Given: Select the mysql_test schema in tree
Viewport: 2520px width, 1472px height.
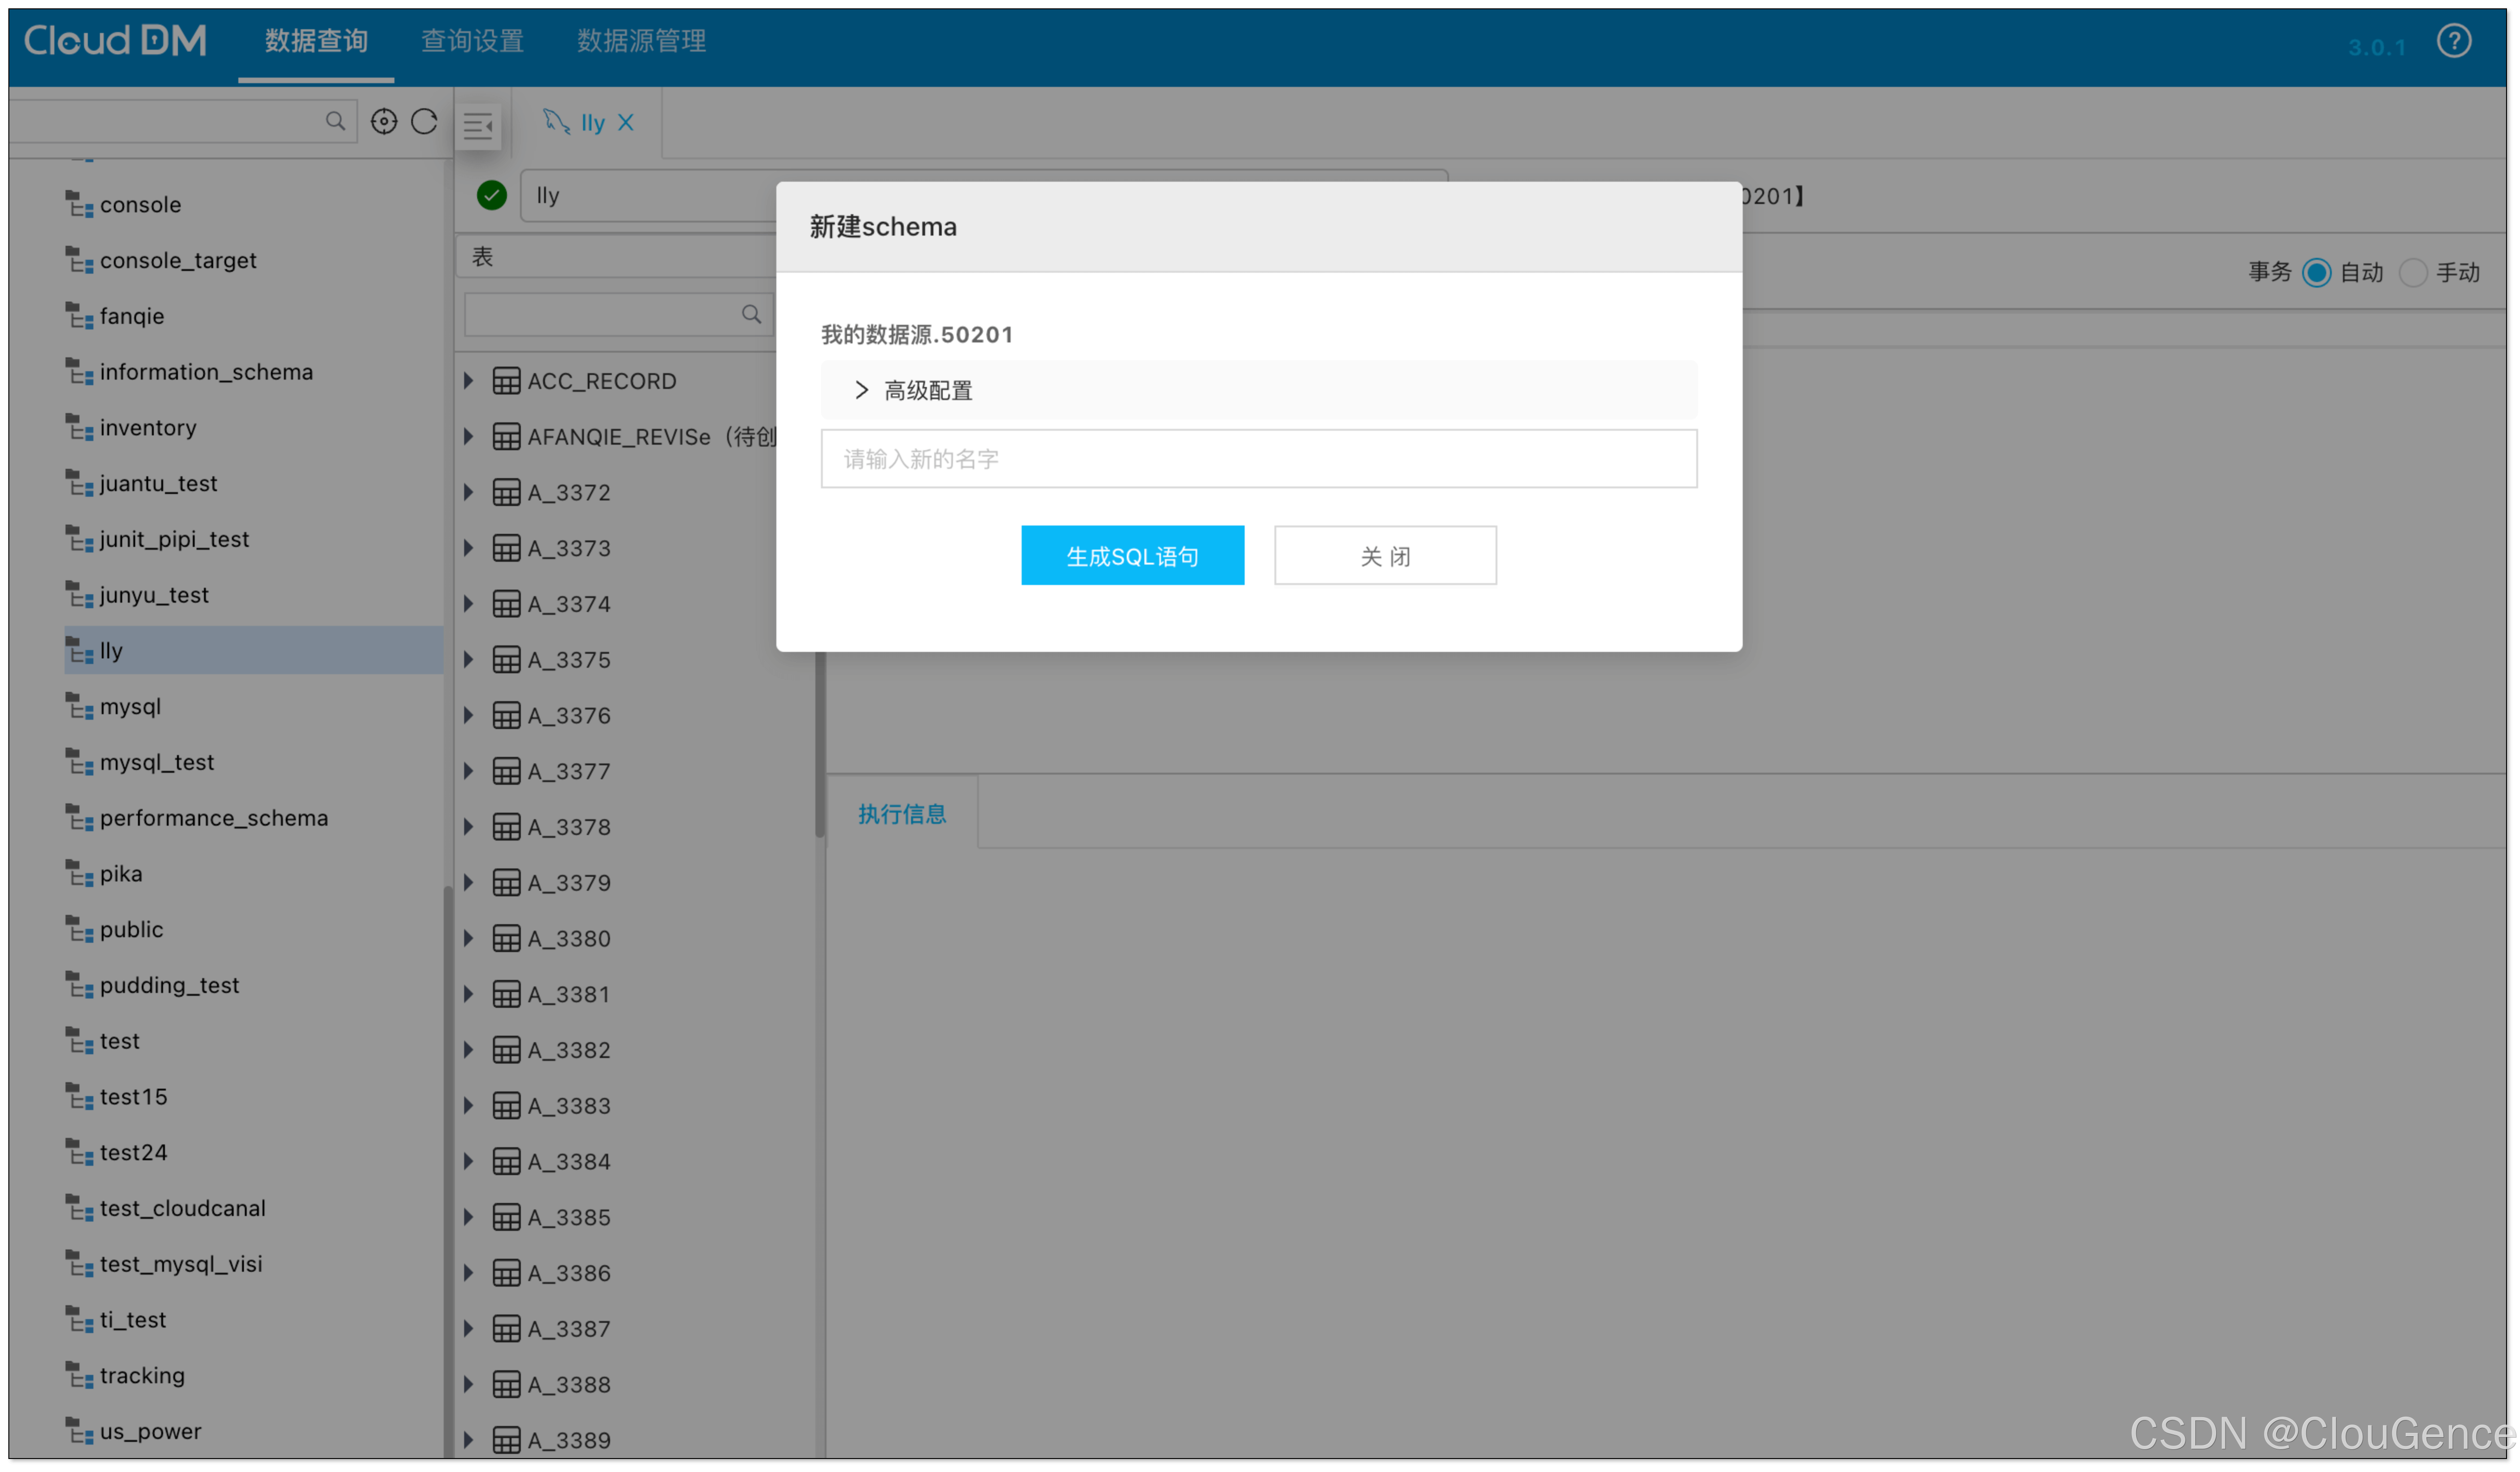Looking at the screenshot, I should coord(157,762).
